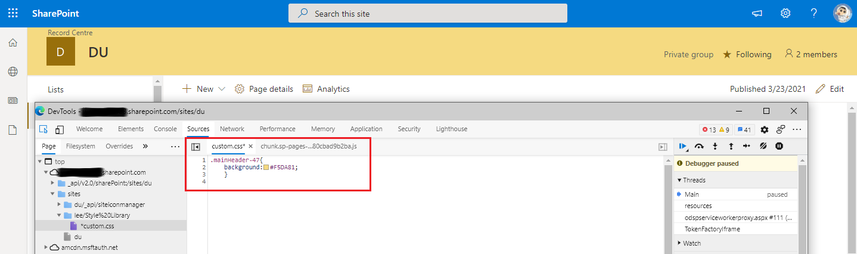Image resolution: width=857 pixels, height=254 pixels.
Task: Open Analytics for the page
Action: pyautogui.click(x=326, y=89)
